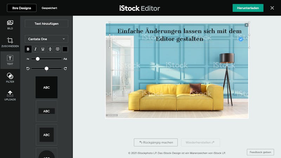Click large Aa font size icon

(x=65, y=59)
